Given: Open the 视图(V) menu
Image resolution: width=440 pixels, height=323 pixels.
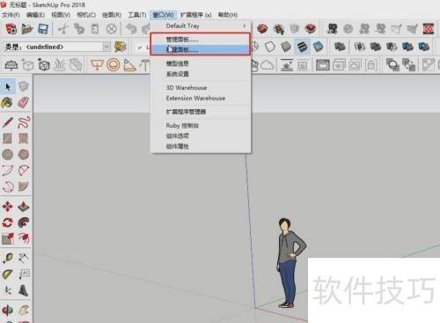Looking at the screenshot, I should (x=61, y=15).
